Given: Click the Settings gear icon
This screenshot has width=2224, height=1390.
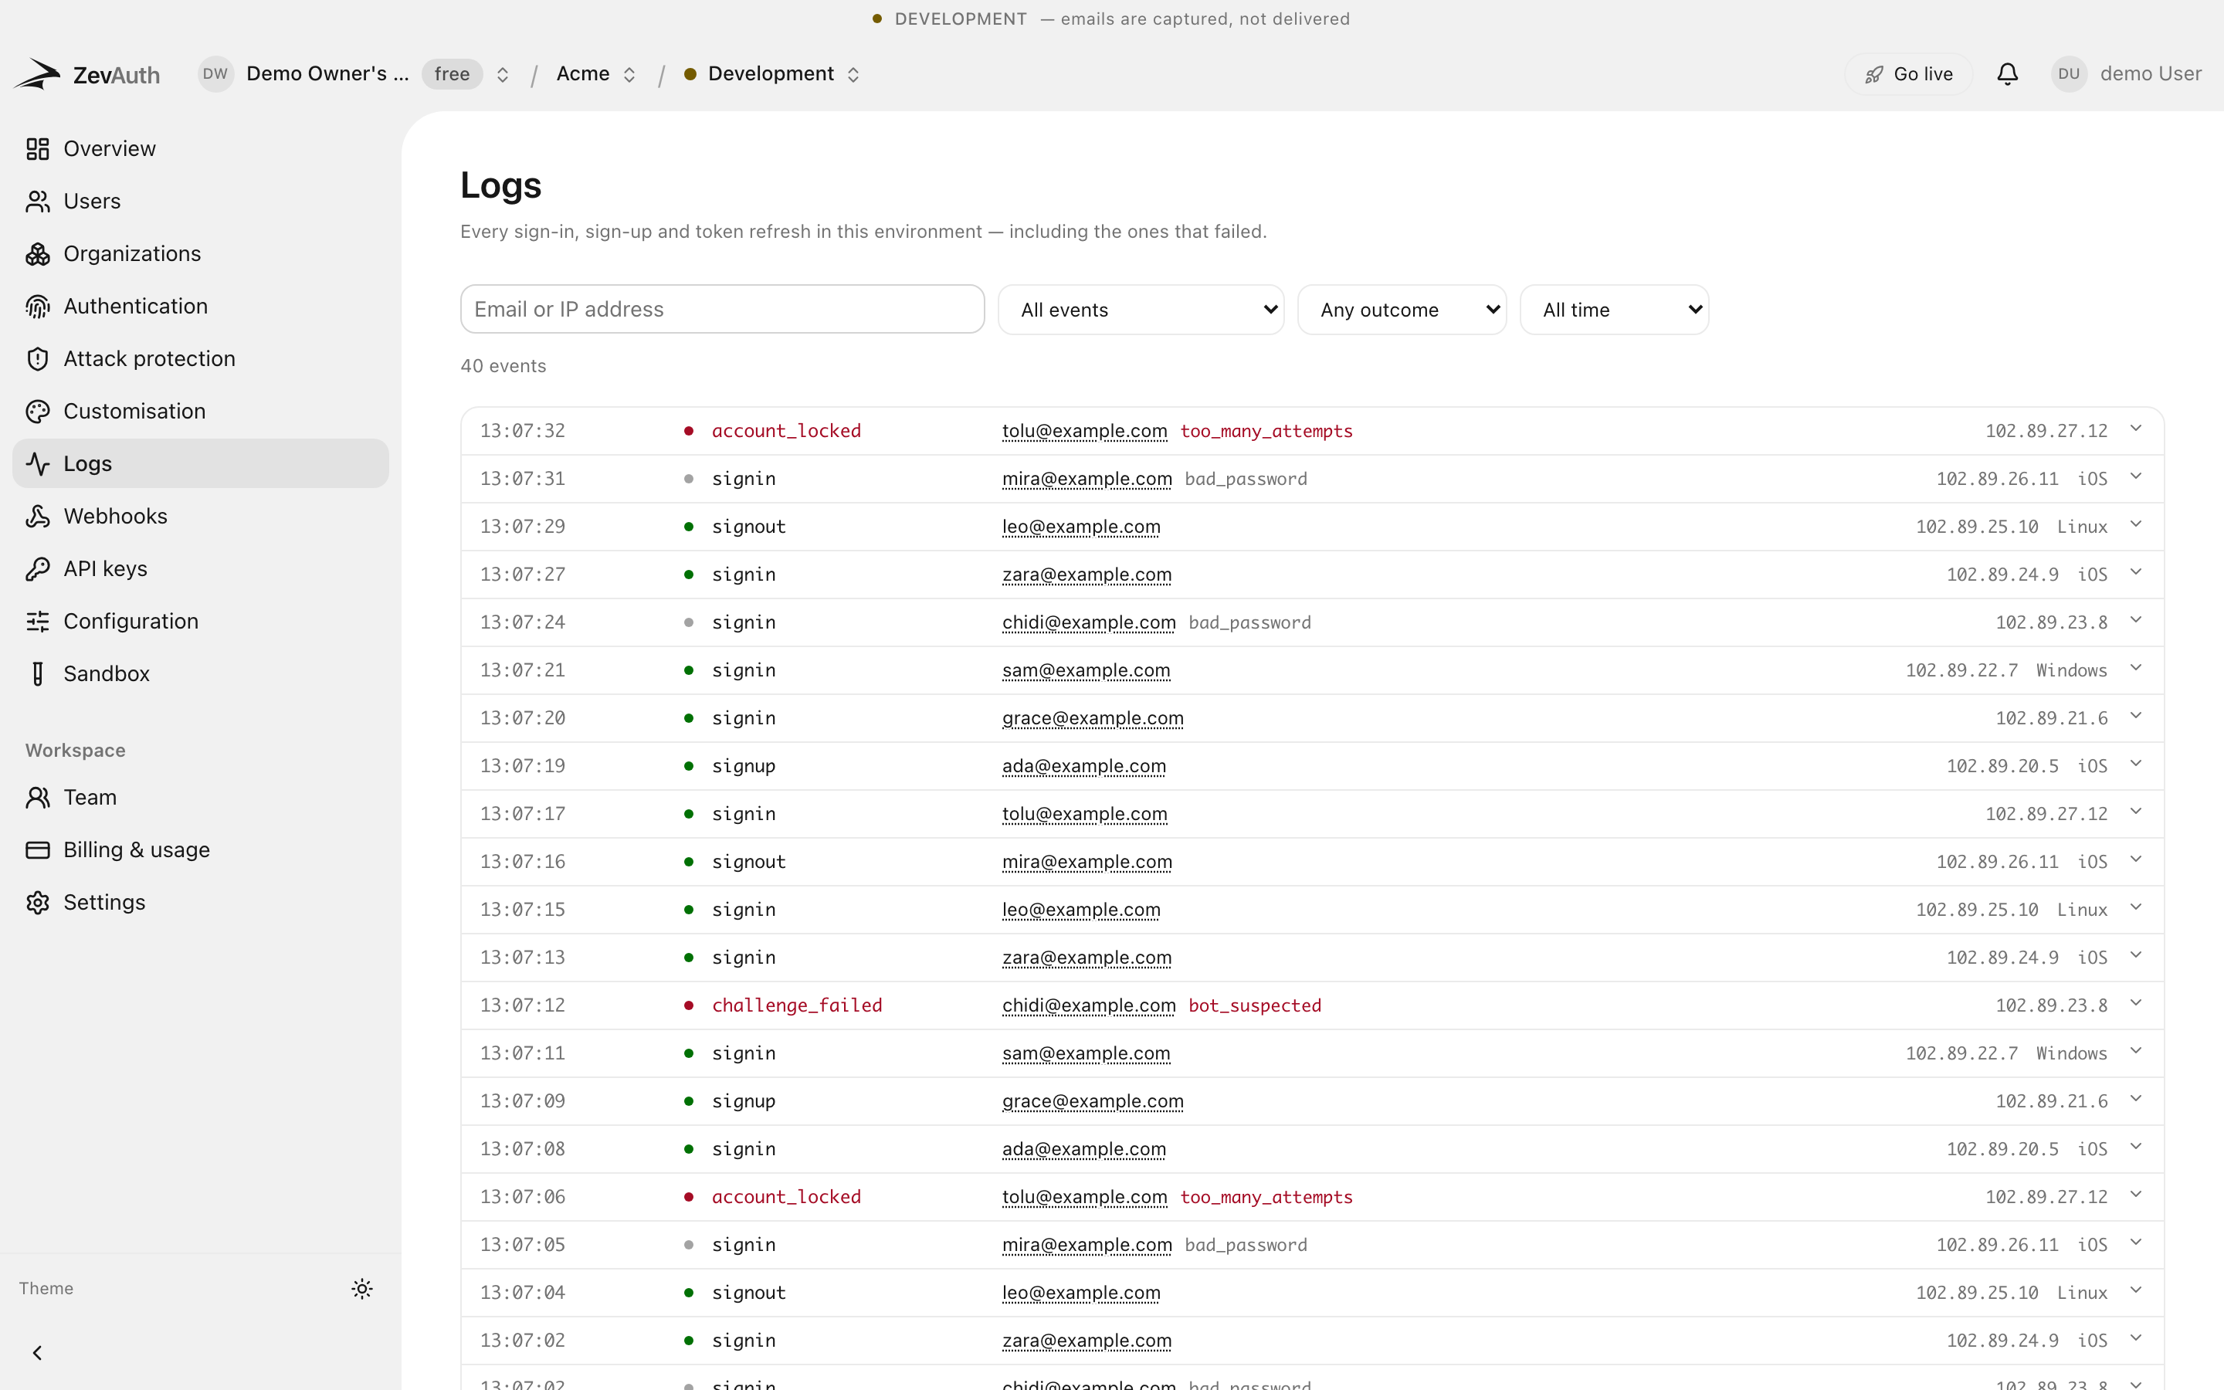Looking at the screenshot, I should [x=38, y=902].
